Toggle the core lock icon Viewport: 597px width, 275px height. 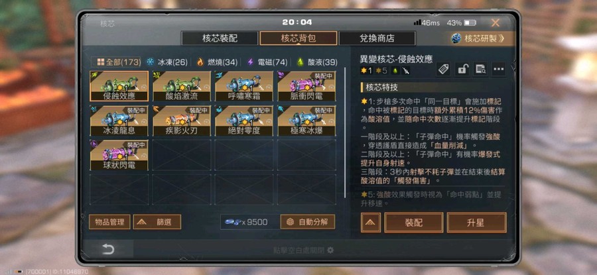[462, 69]
